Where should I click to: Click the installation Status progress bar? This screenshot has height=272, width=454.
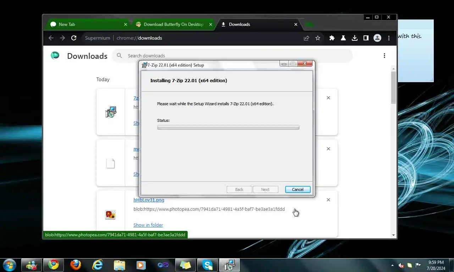pyautogui.click(x=228, y=127)
